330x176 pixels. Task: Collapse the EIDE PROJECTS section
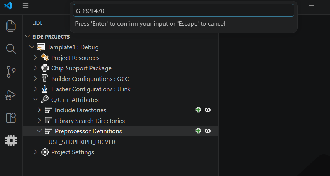[28, 36]
